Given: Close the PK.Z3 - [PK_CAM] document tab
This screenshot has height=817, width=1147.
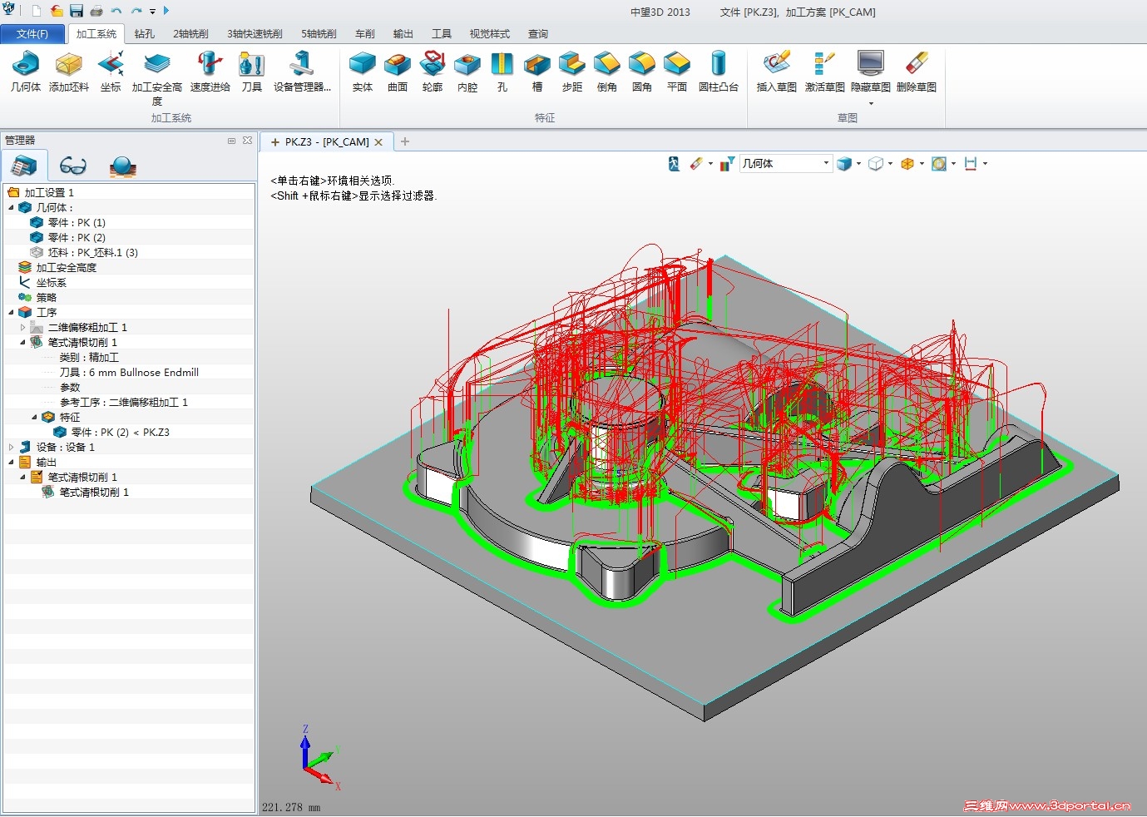Looking at the screenshot, I should (378, 142).
